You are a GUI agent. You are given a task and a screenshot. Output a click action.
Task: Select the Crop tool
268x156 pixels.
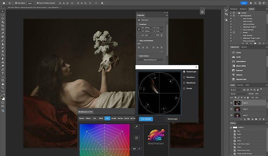pos(2,26)
